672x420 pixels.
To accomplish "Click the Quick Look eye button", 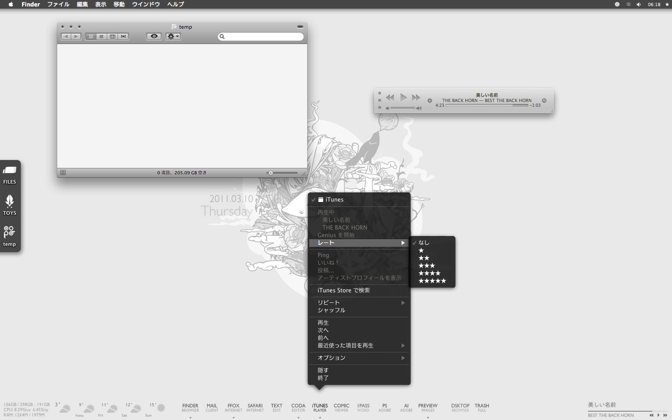I will click(154, 36).
